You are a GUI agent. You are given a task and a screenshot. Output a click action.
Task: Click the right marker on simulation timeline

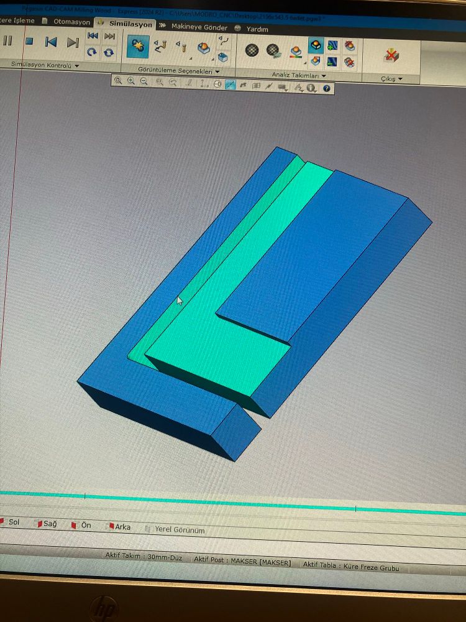(355, 509)
